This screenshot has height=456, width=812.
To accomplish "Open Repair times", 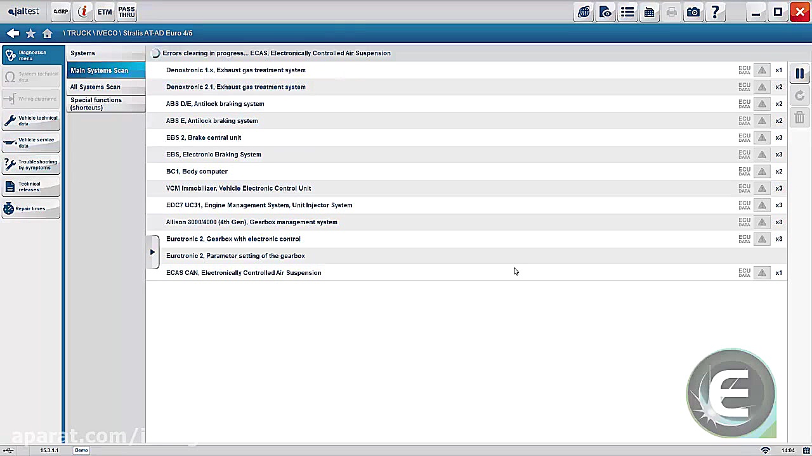I will pos(31,208).
